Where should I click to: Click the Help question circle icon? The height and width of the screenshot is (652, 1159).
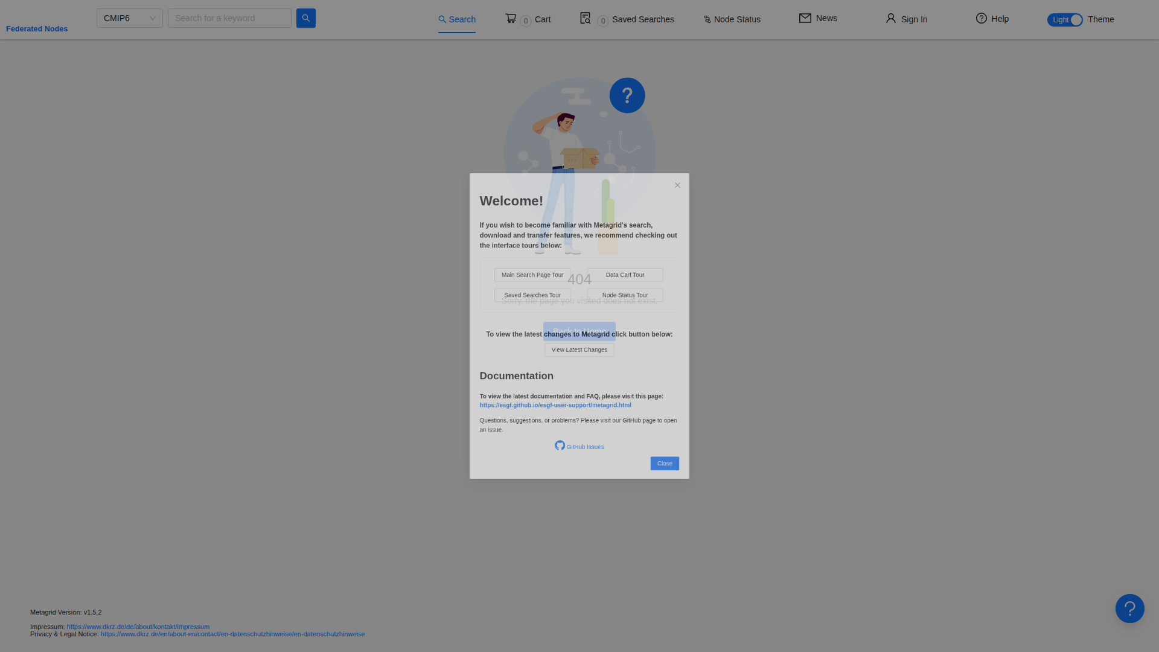(x=982, y=18)
